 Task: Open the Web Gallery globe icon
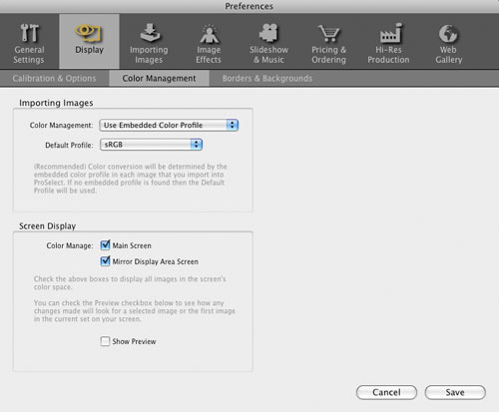448,34
